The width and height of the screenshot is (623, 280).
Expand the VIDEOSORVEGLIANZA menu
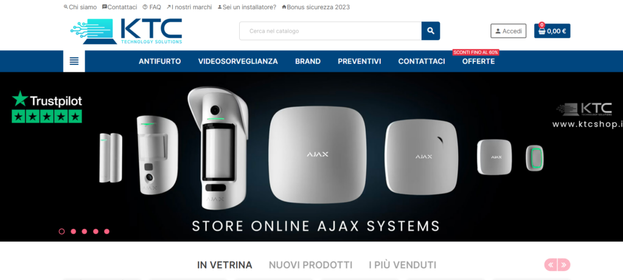[x=238, y=61]
